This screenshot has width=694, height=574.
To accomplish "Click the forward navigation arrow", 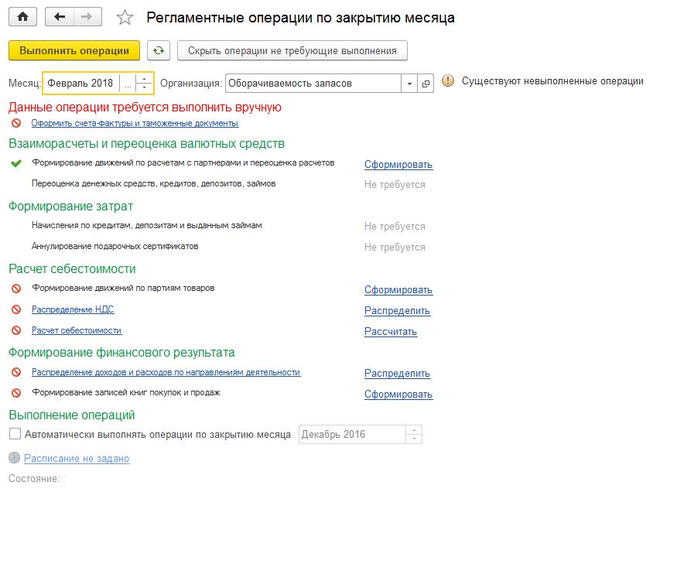I will (x=87, y=16).
